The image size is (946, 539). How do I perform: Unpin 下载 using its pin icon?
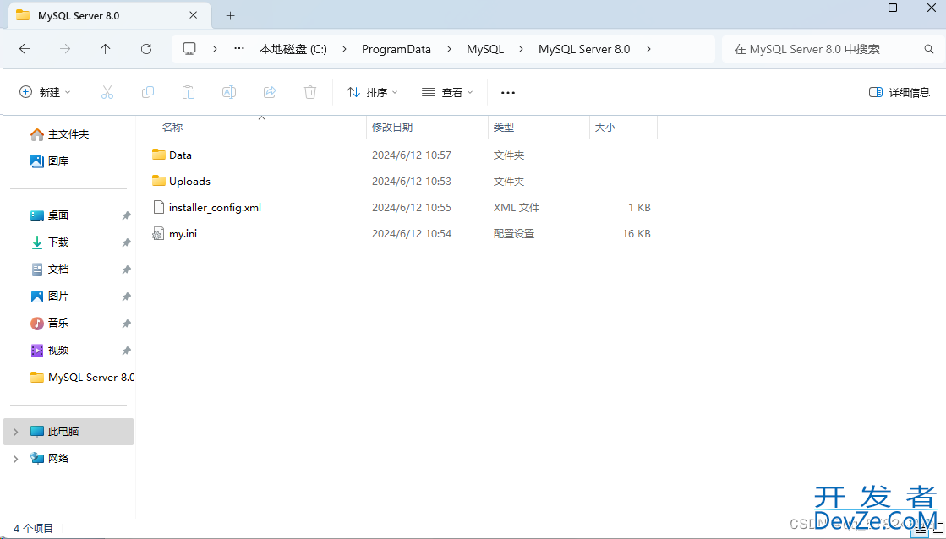click(x=126, y=242)
